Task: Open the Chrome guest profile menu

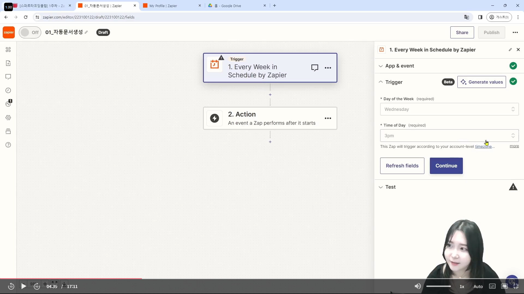Action: pyautogui.click(x=499, y=17)
